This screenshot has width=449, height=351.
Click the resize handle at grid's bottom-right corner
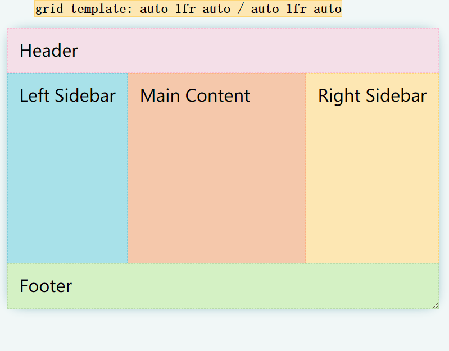tap(435, 305)
